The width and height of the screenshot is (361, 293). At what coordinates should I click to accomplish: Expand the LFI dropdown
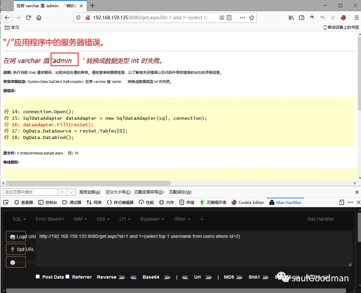click(x=125, y=219)
